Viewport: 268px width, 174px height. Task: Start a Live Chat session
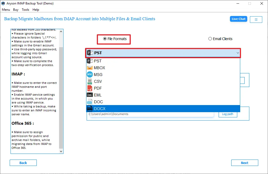238,19
